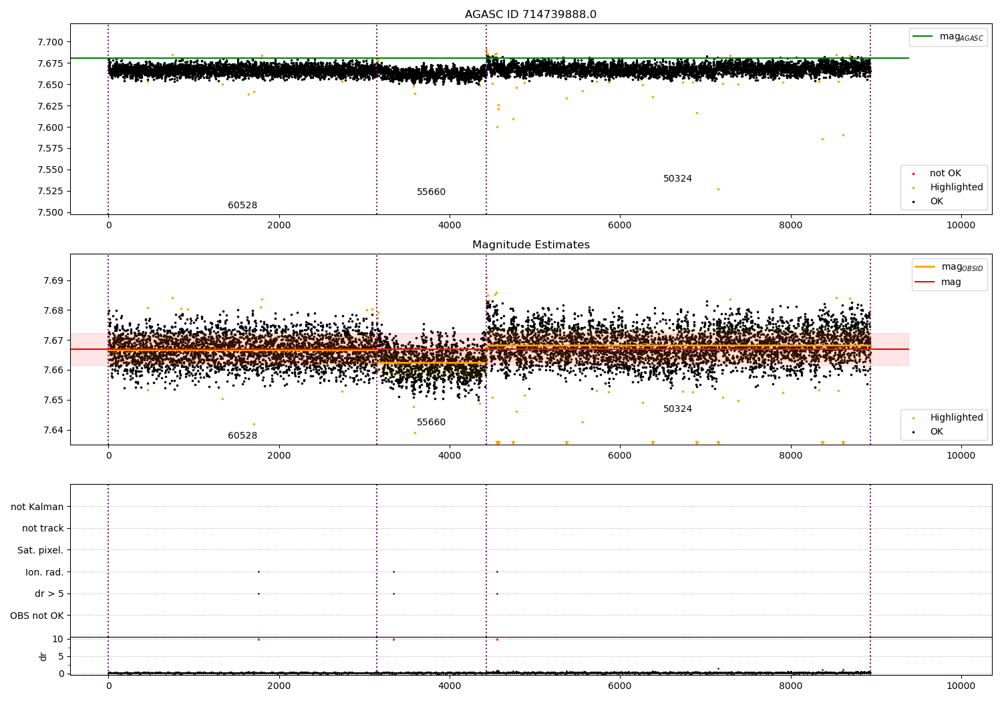The image size is (1002, 701).
Task: Click obsid label 60528 in the top plot
Action: click(x=242, y=206)
